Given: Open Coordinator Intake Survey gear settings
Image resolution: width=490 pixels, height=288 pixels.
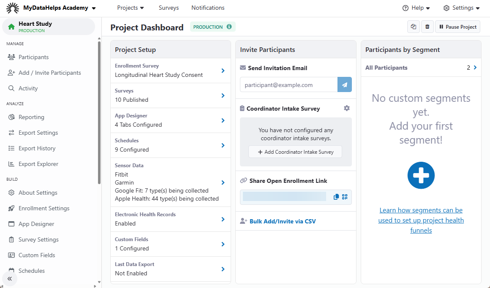Looking at the screenshot, I should pos(346,109).
